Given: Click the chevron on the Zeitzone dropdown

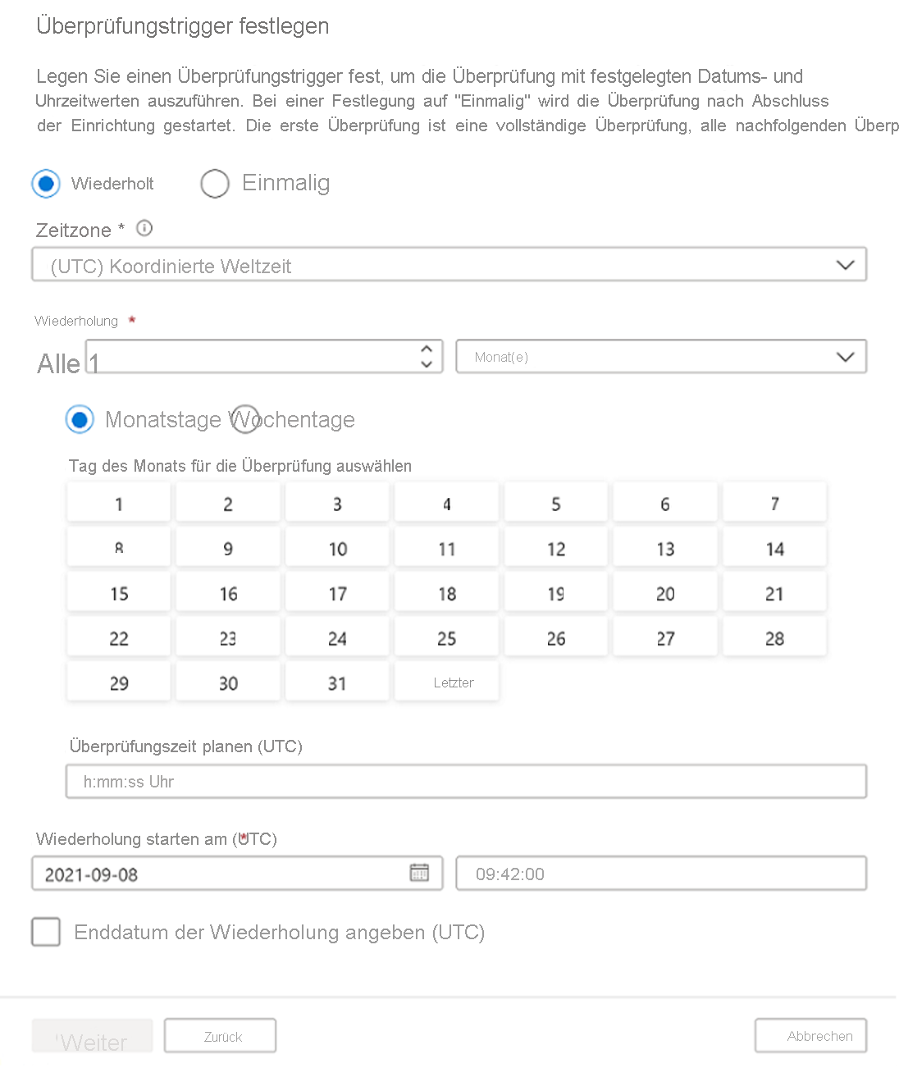Looking at the screenshot, I should coord(845,264).
